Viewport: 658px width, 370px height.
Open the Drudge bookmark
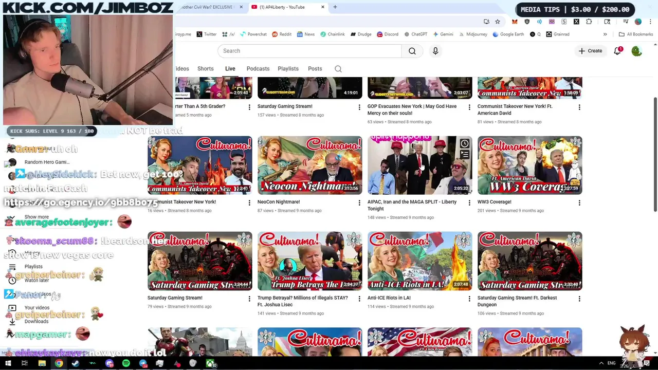(361, 34)
